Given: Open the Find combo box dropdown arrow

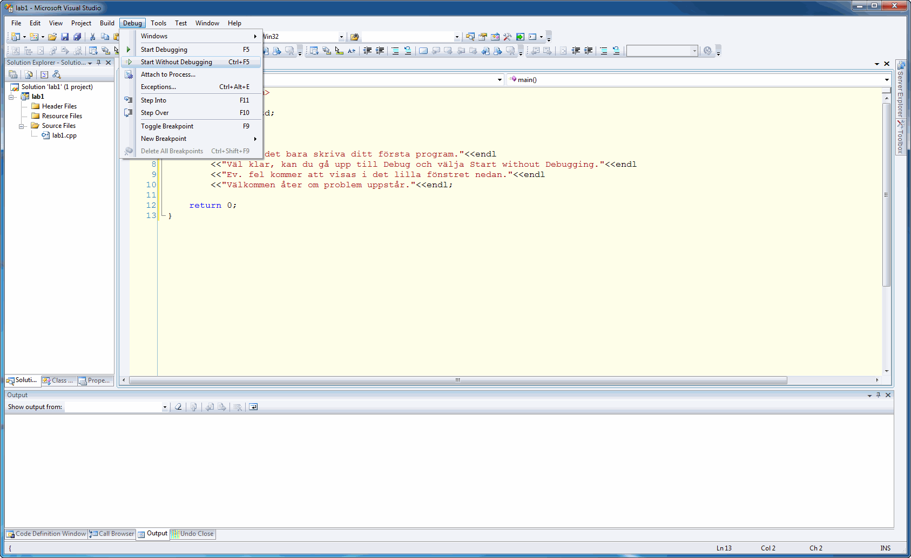Looking at the screenshot, I should click(457, 37).
